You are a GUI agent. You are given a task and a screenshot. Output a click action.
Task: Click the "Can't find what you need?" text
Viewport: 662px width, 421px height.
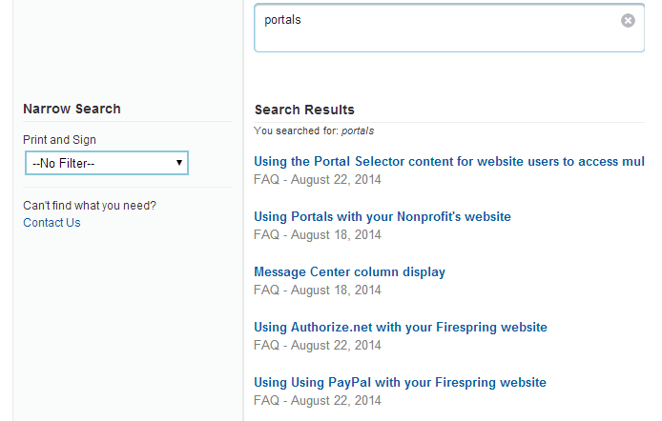point(90,206)
